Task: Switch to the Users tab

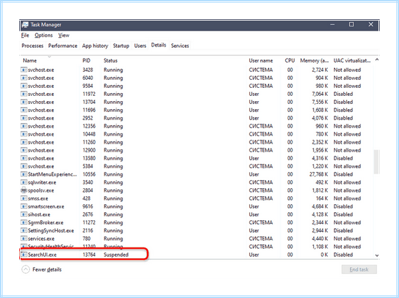Action: click(140, 46)
